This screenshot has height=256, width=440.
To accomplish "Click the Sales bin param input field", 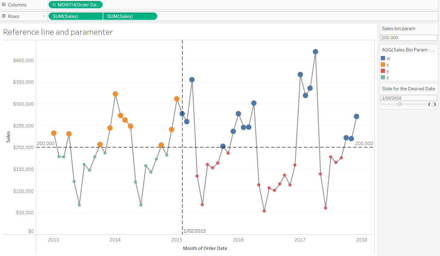I will [409, 38].
